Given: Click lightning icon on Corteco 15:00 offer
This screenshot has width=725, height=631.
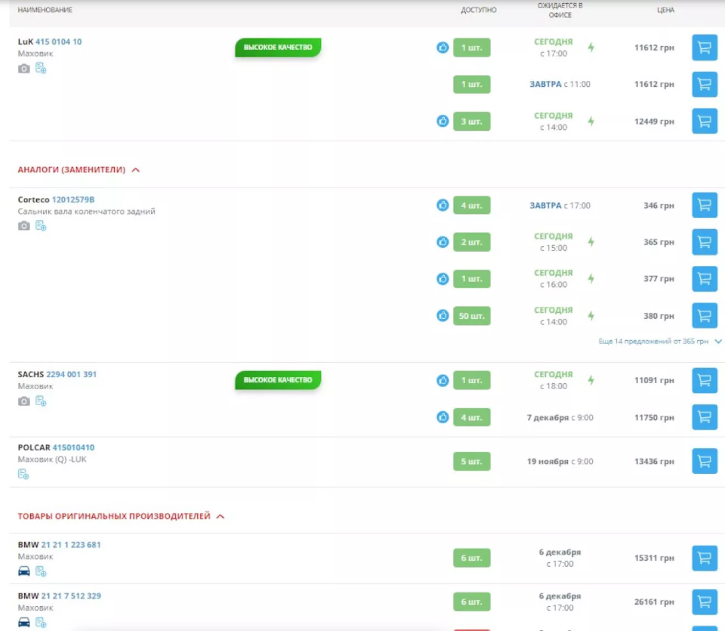Looking at the screenshot, I should 591,242.
